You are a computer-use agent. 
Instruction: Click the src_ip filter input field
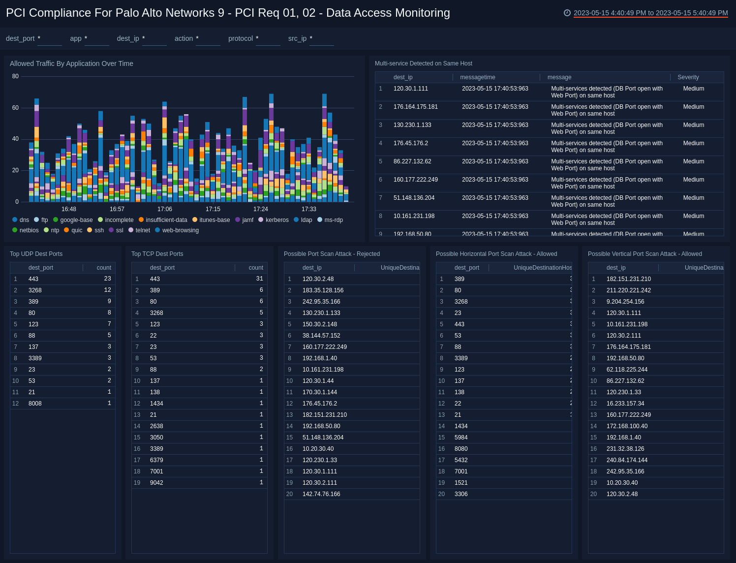coord(321,38)
